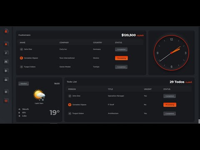Open the store building sidebar icon
This screenshot has height=150, width=200.
[6, 62]
